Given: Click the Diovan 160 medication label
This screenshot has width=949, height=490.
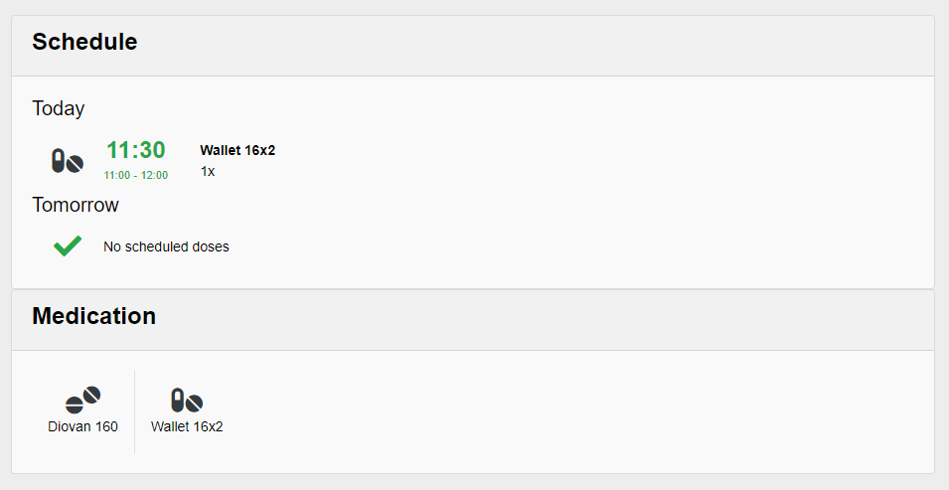Looking at the screenshot, I should click(x=82, y=427).
